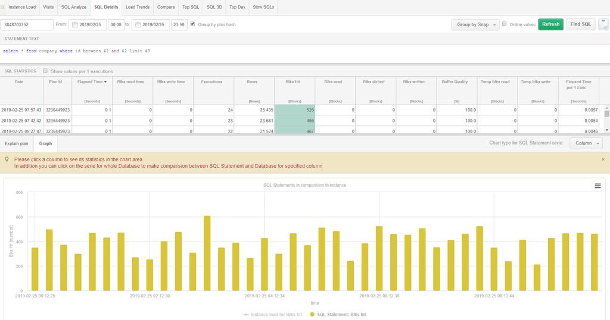Click the Find SQL button
Image resolution: width=610 pixels, height=320 pixels.
580,24
